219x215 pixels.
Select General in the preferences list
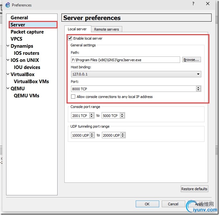point(19,18)
